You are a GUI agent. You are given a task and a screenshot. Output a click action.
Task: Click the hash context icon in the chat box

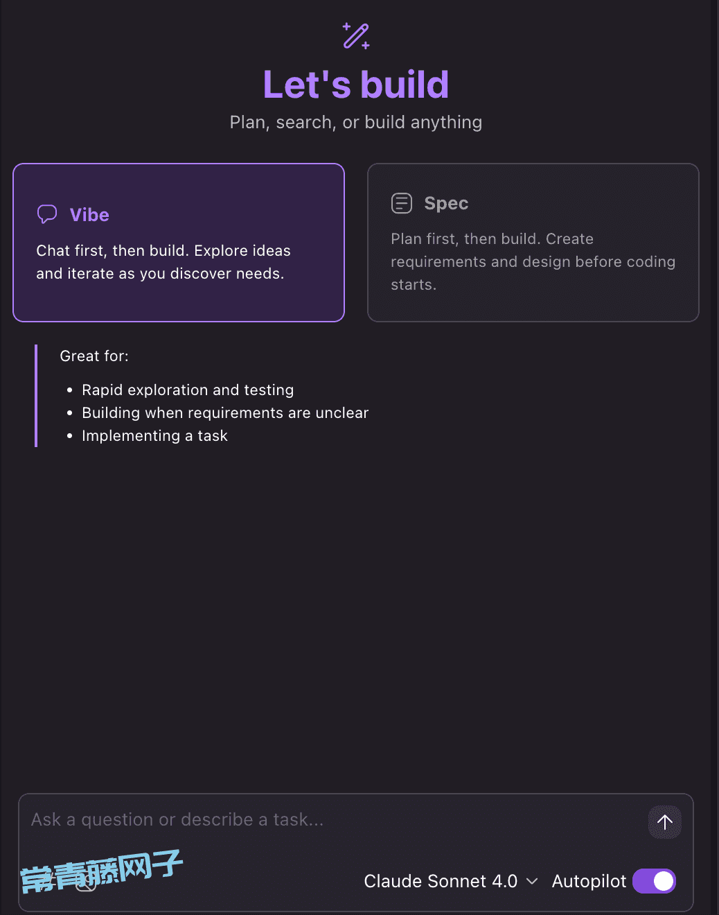[x=47, y=881]
